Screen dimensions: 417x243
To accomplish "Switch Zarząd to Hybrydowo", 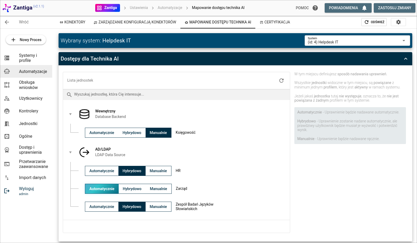I will pyautogui.click(x=132, y=189).
